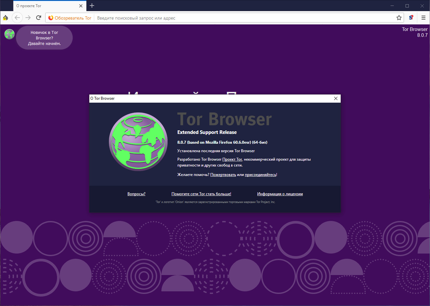
Task: Select the 'О проекте Tor' tab
Action: click(50, 6)
